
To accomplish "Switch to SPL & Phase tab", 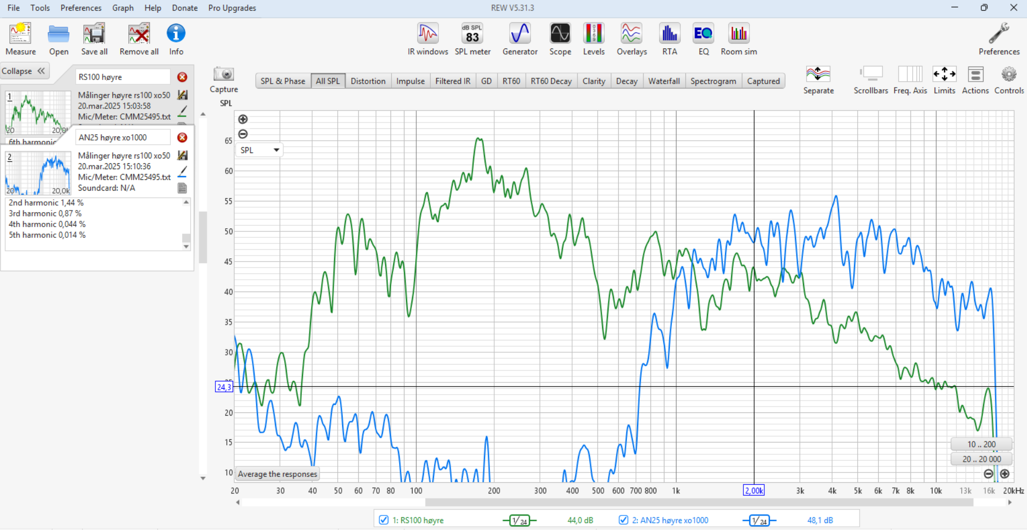I will [283, 81].
